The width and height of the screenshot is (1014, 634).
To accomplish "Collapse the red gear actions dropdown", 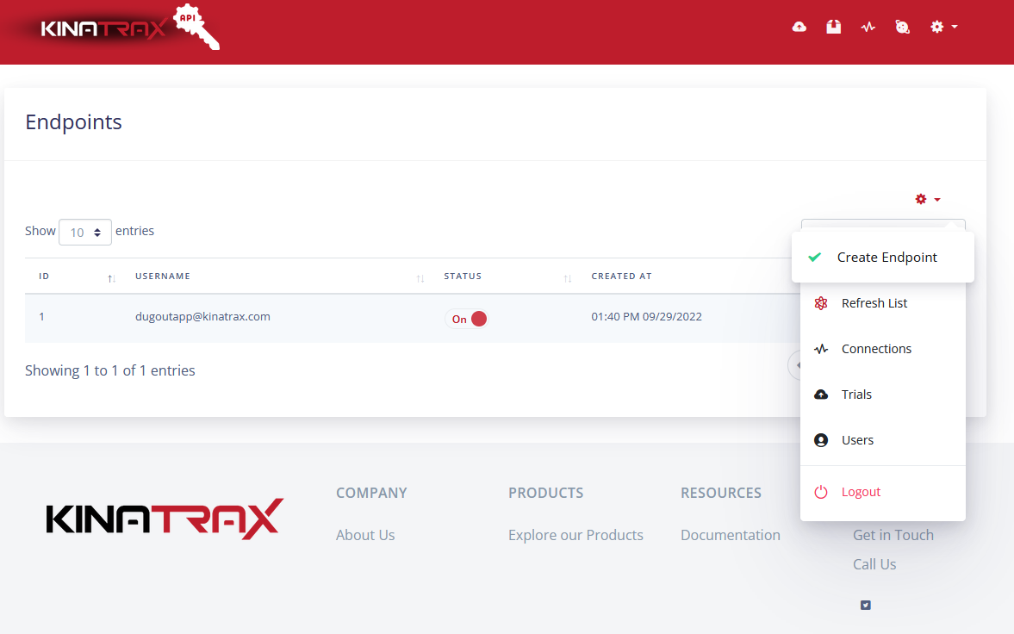I will [927, 199].
